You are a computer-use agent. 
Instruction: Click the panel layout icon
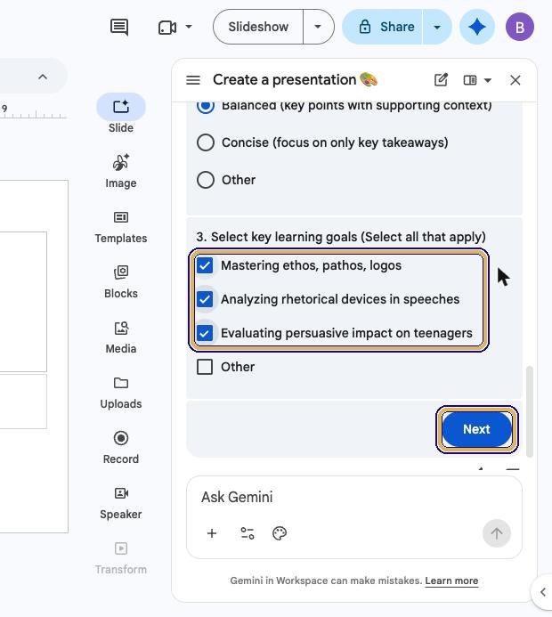[470, 80]
